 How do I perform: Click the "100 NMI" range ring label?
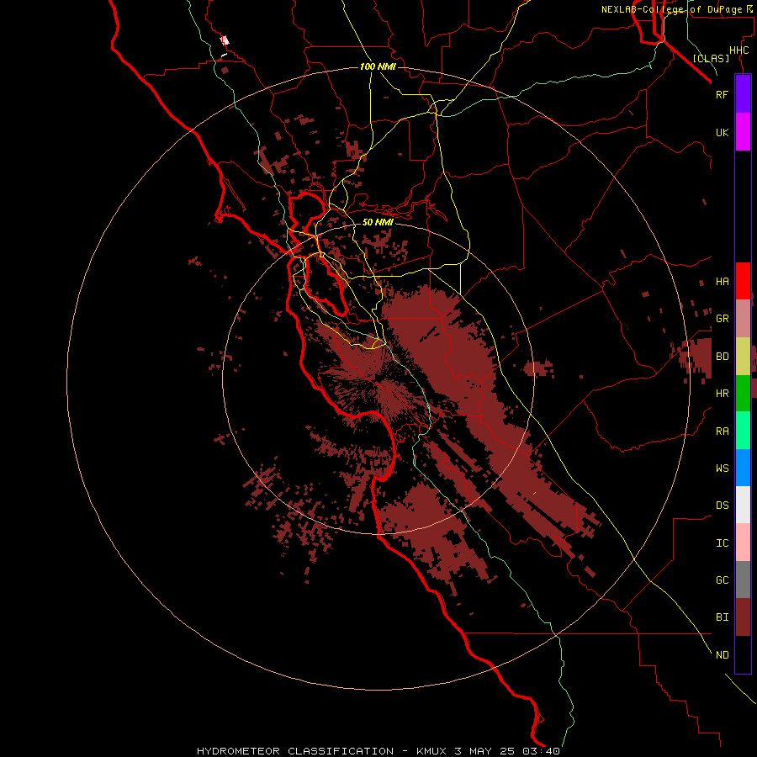[x=378, y=66]
